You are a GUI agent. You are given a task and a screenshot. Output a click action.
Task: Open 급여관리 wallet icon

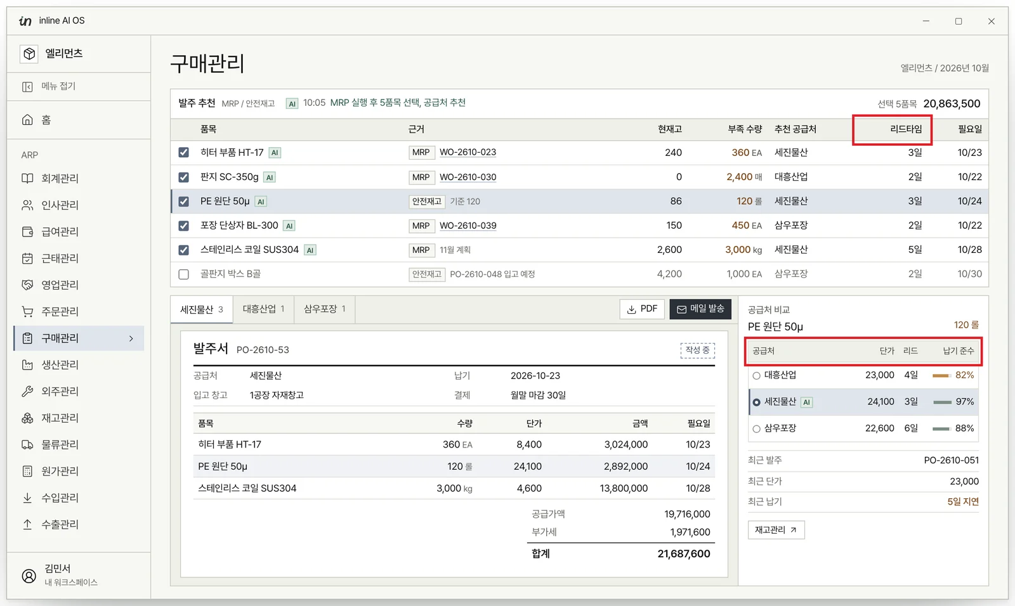point(27,232)
